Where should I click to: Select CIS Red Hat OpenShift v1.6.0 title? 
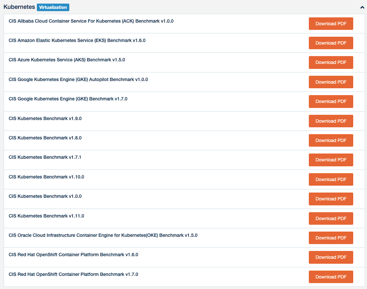[73, 255]
